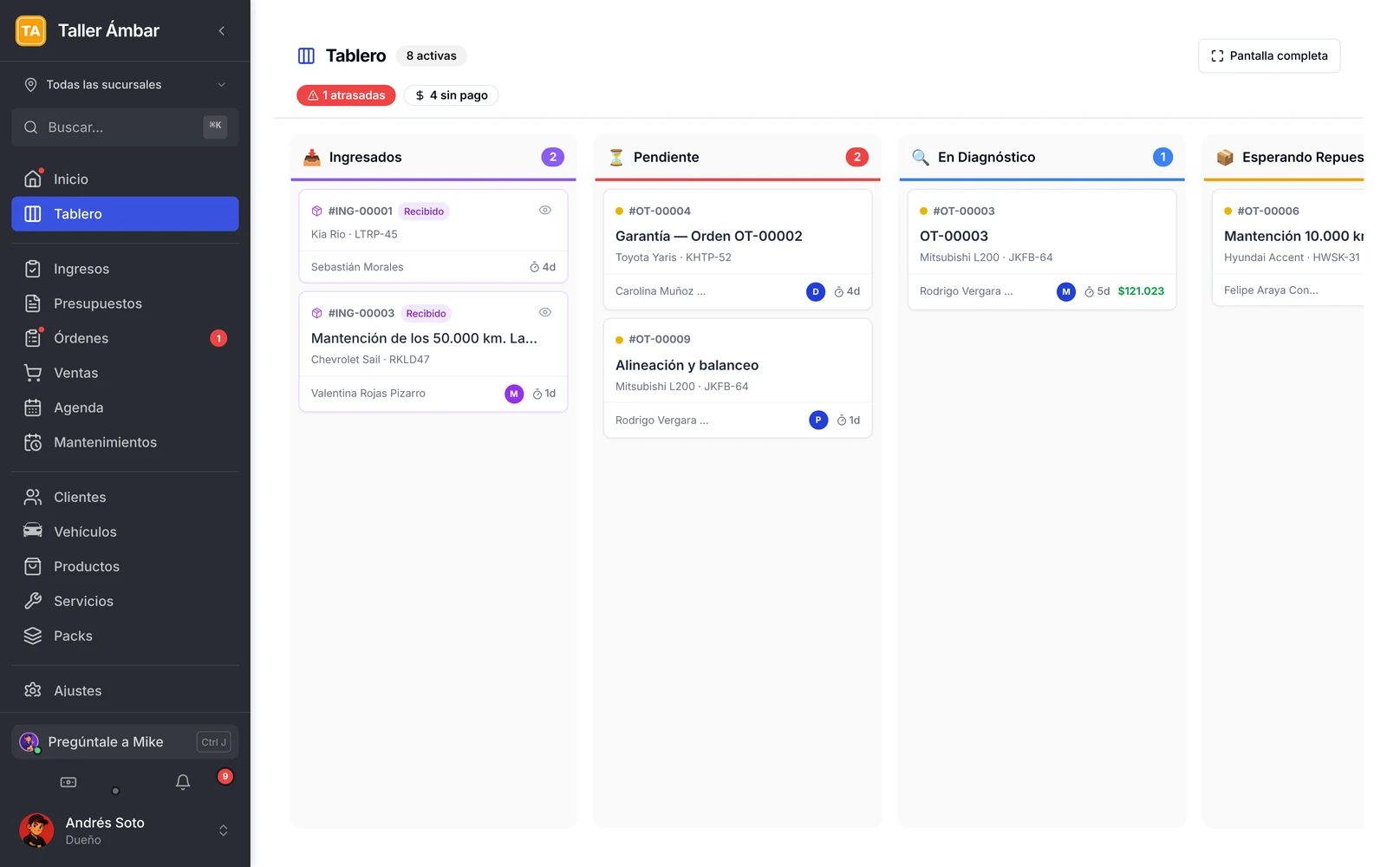Click the Pantalla completa button
This screenshot has height=867, width=1387.
click(1269, 55)
